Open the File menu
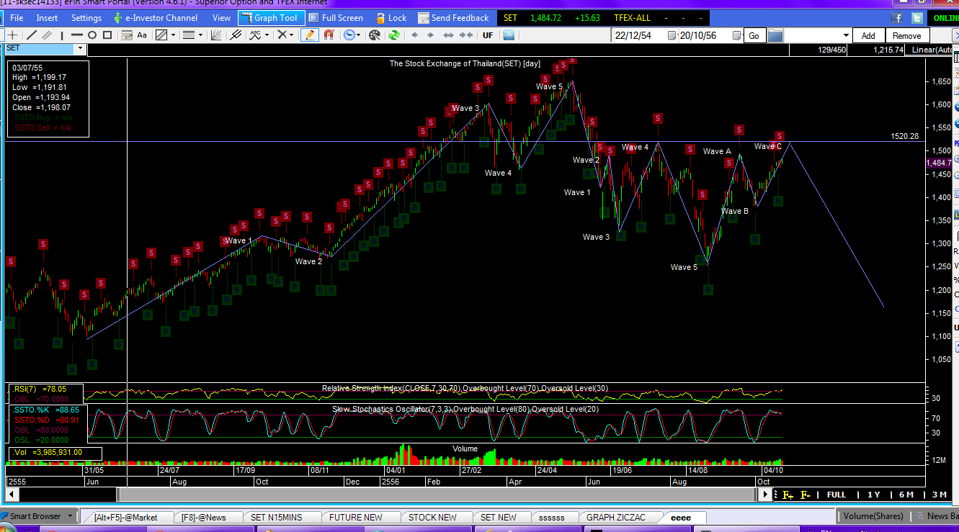Viewport: 959px width, 532px height. point(17,18)
